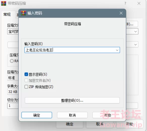Click the question mark help icon

[x=125, y=4]
